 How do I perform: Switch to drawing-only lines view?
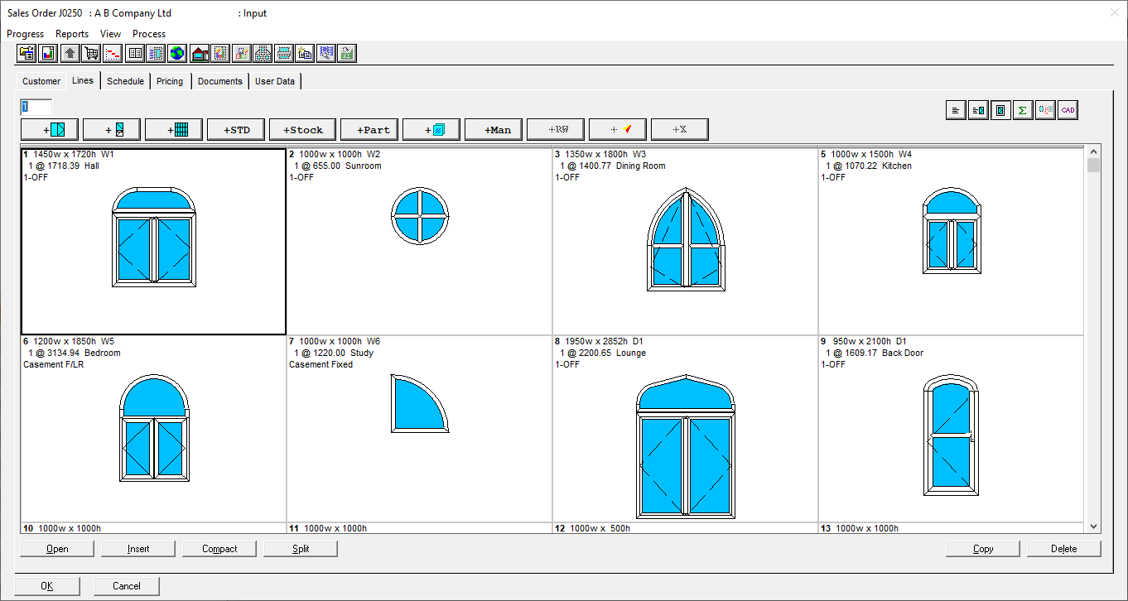tap(1000, 109)
